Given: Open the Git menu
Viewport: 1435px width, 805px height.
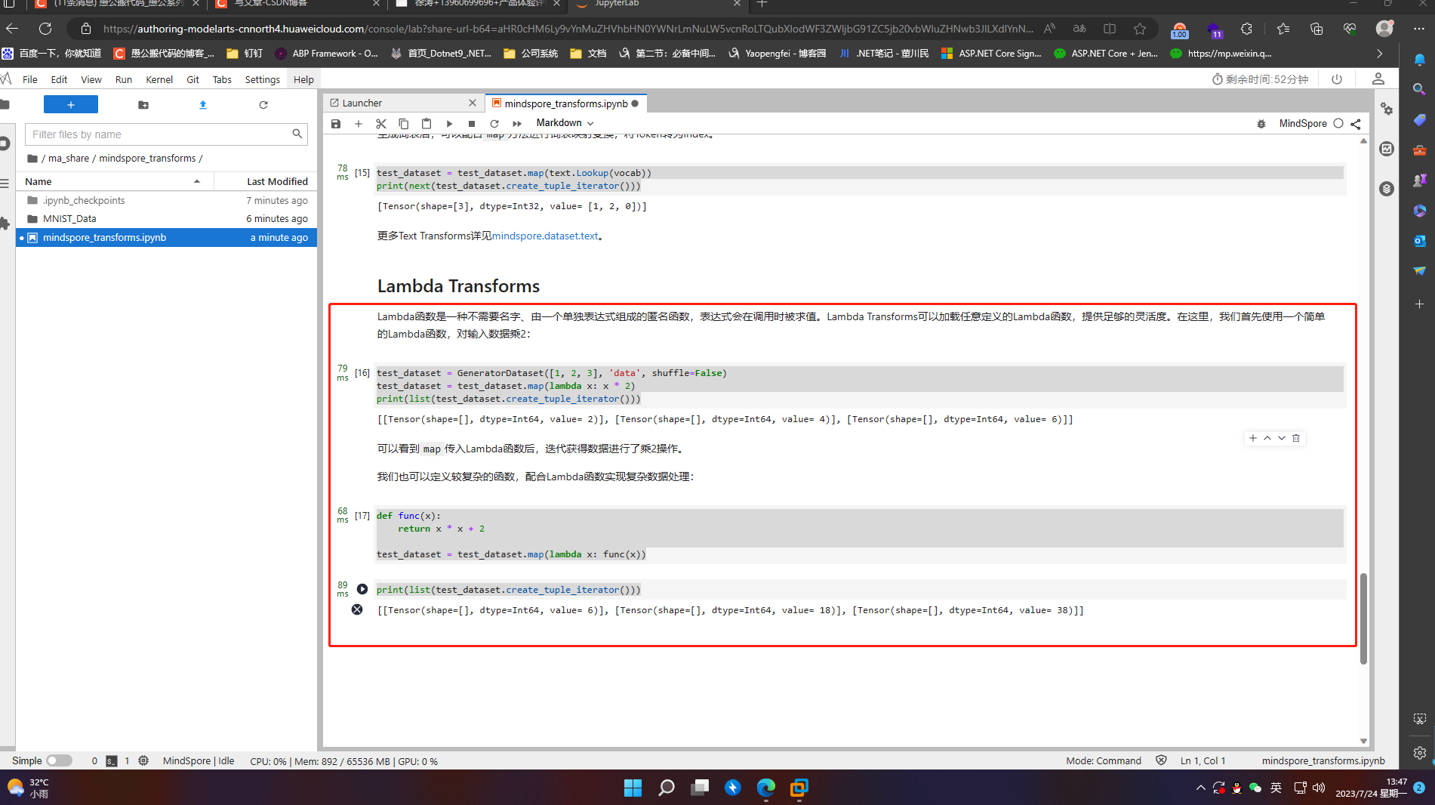Looking at the screenshot, I should tap(192, 79).
